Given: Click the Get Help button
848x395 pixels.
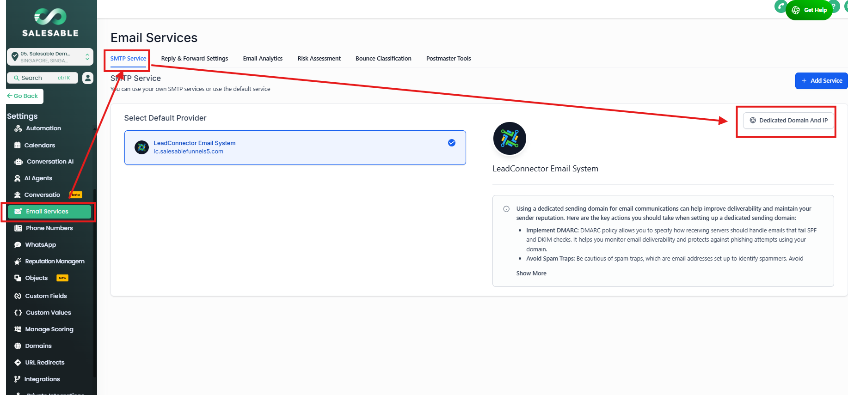Looking at the screenshot, I should click(x=809, y=10).
